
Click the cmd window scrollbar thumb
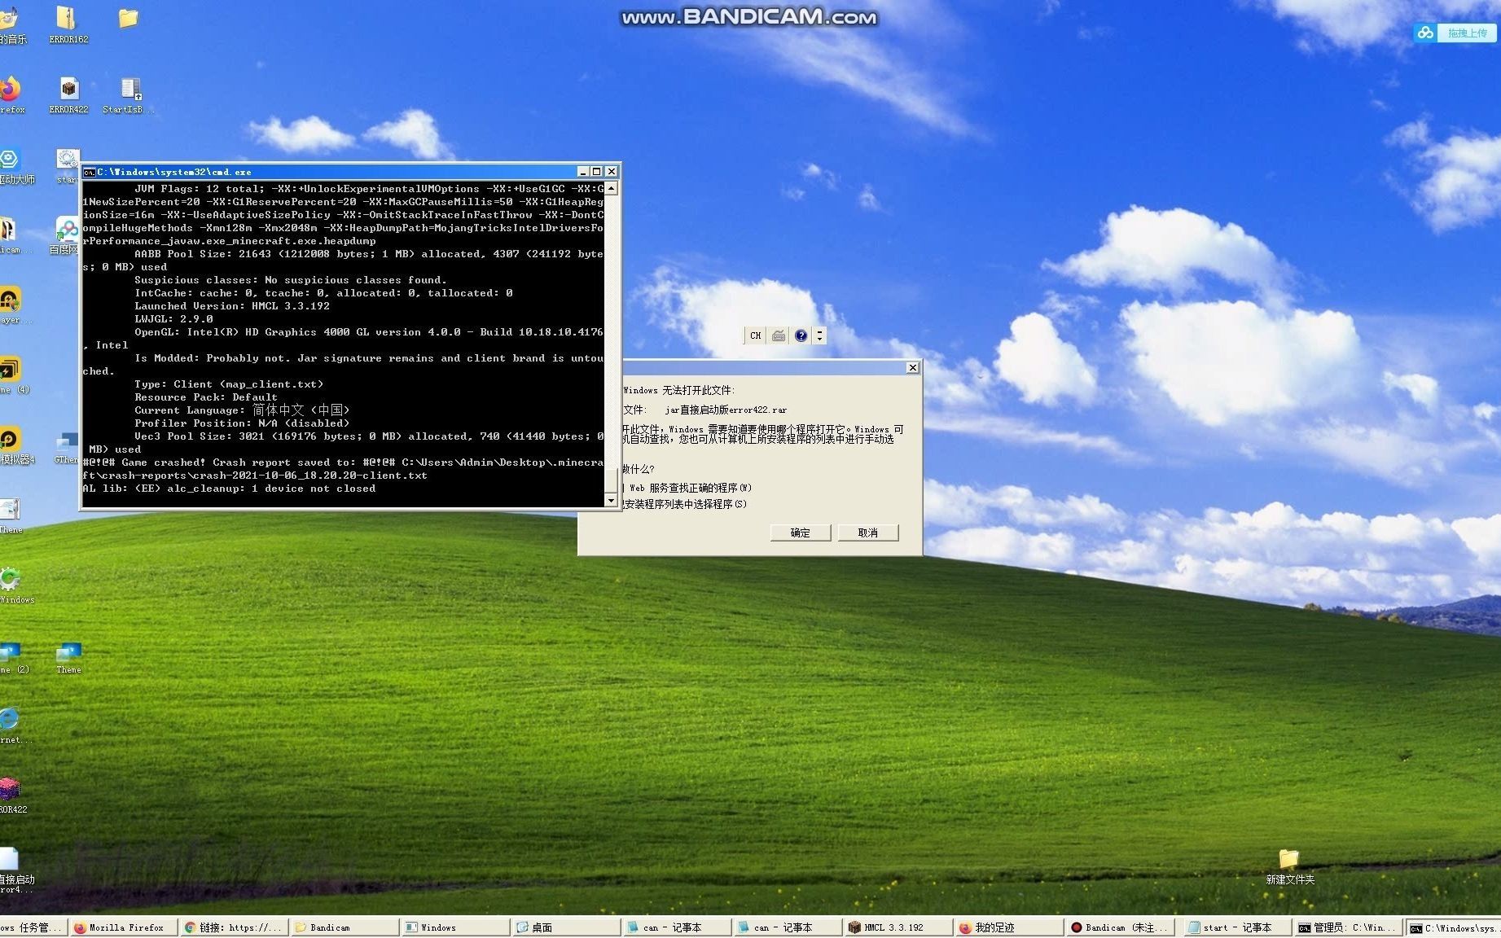pyautogui.click(x=612, y=481)
